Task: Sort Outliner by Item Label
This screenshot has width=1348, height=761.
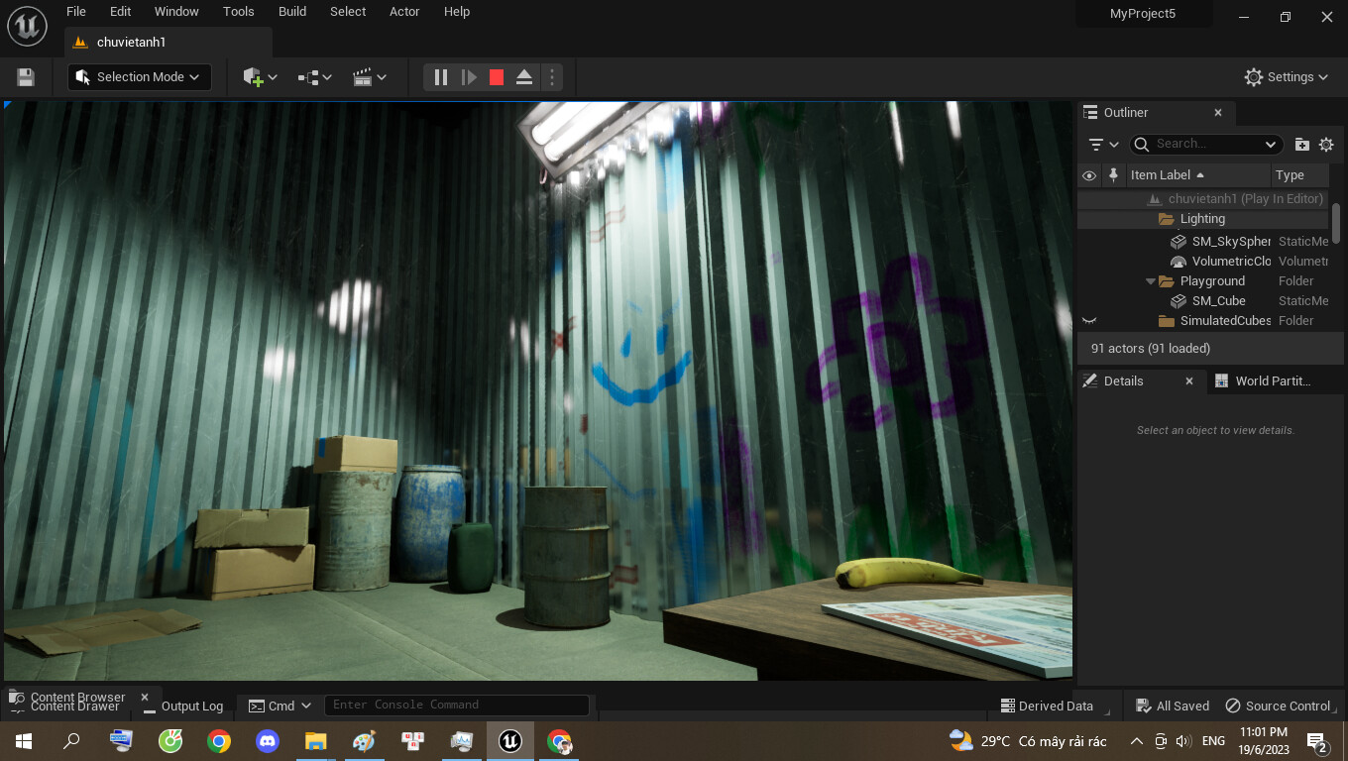Action: pos(1196,175)
